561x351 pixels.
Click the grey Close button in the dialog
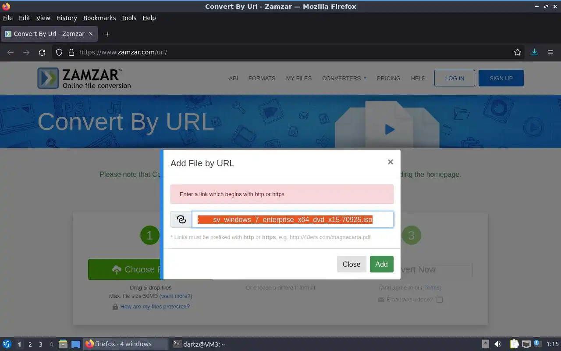(x=352, y=264)
